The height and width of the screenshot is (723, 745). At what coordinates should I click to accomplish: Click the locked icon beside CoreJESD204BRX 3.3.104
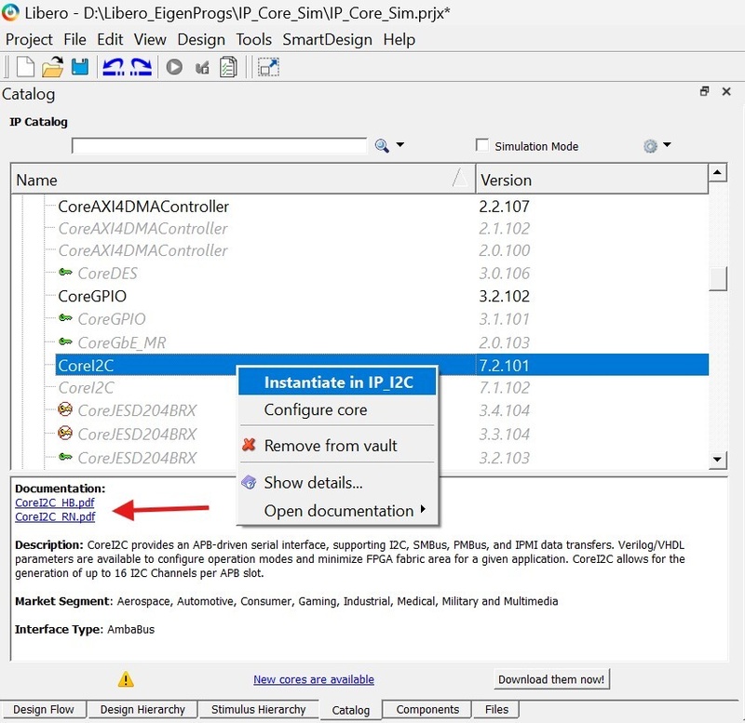(65, 433)
